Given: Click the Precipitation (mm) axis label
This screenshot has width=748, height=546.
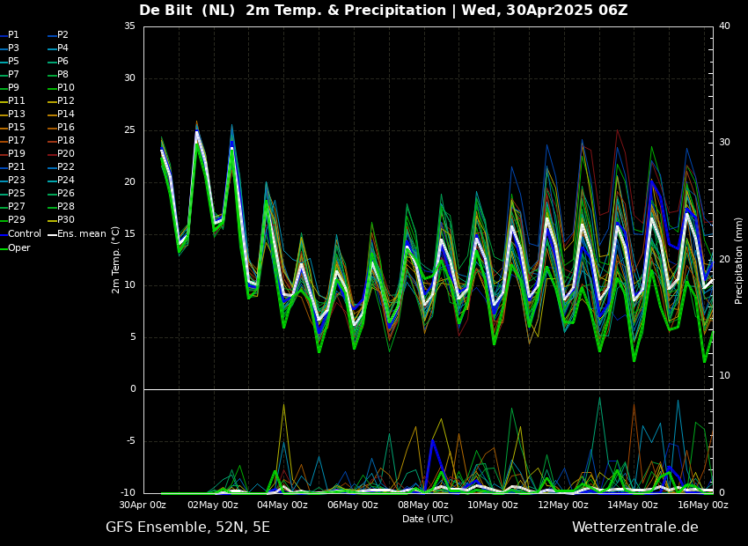Looking at the screenshot, I should coord(739,260).
